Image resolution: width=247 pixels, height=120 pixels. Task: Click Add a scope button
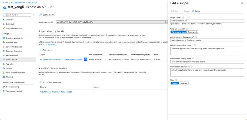pyautogui.click(x=46, y=50)
